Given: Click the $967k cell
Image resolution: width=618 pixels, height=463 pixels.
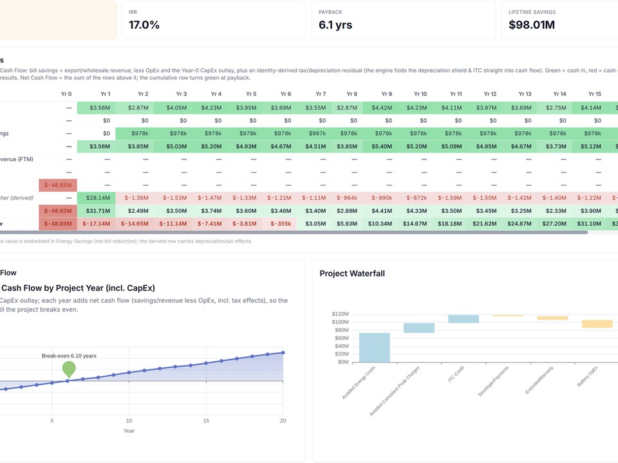Looking at the screenshot, I should (314, 134).
